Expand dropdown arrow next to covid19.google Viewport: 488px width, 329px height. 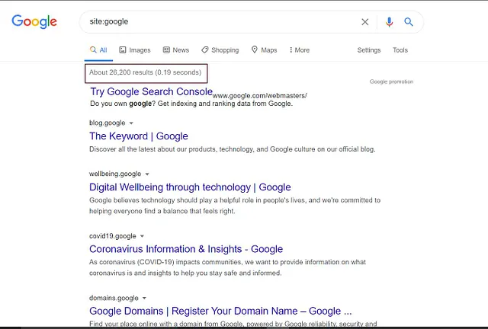(142, 236)
